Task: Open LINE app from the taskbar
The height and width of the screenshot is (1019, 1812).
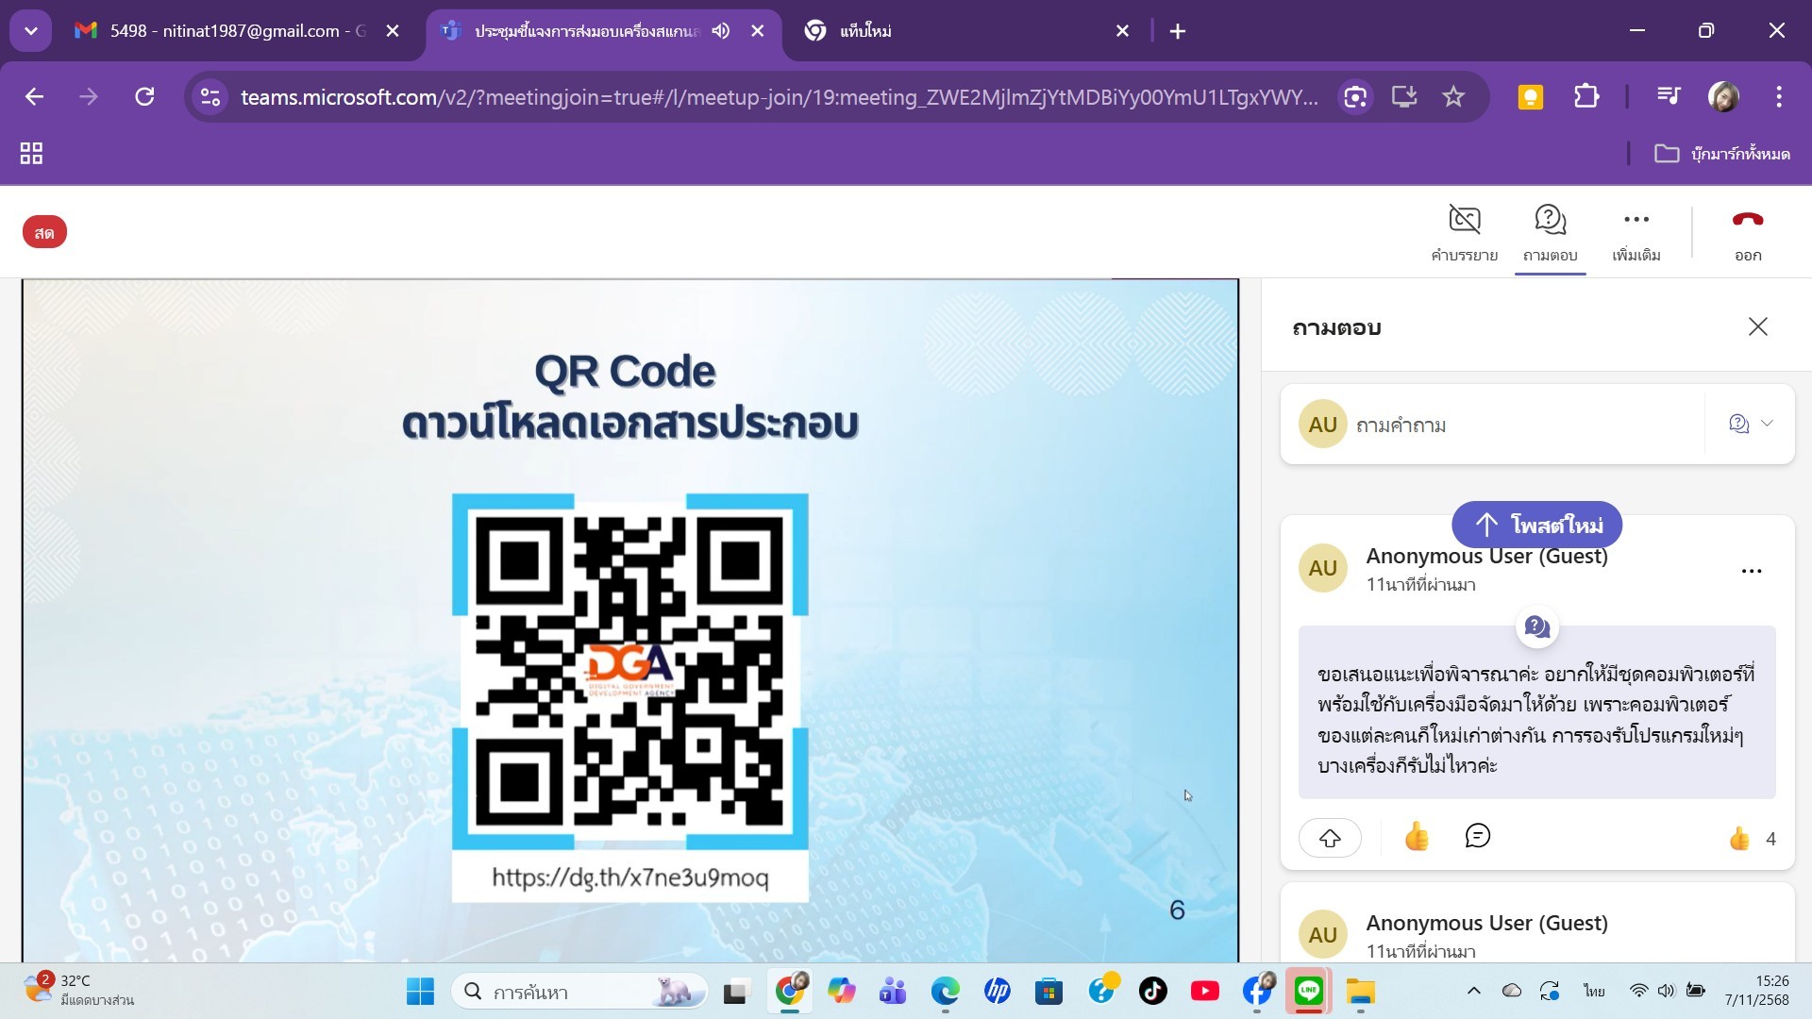Action: (1308, 992)
